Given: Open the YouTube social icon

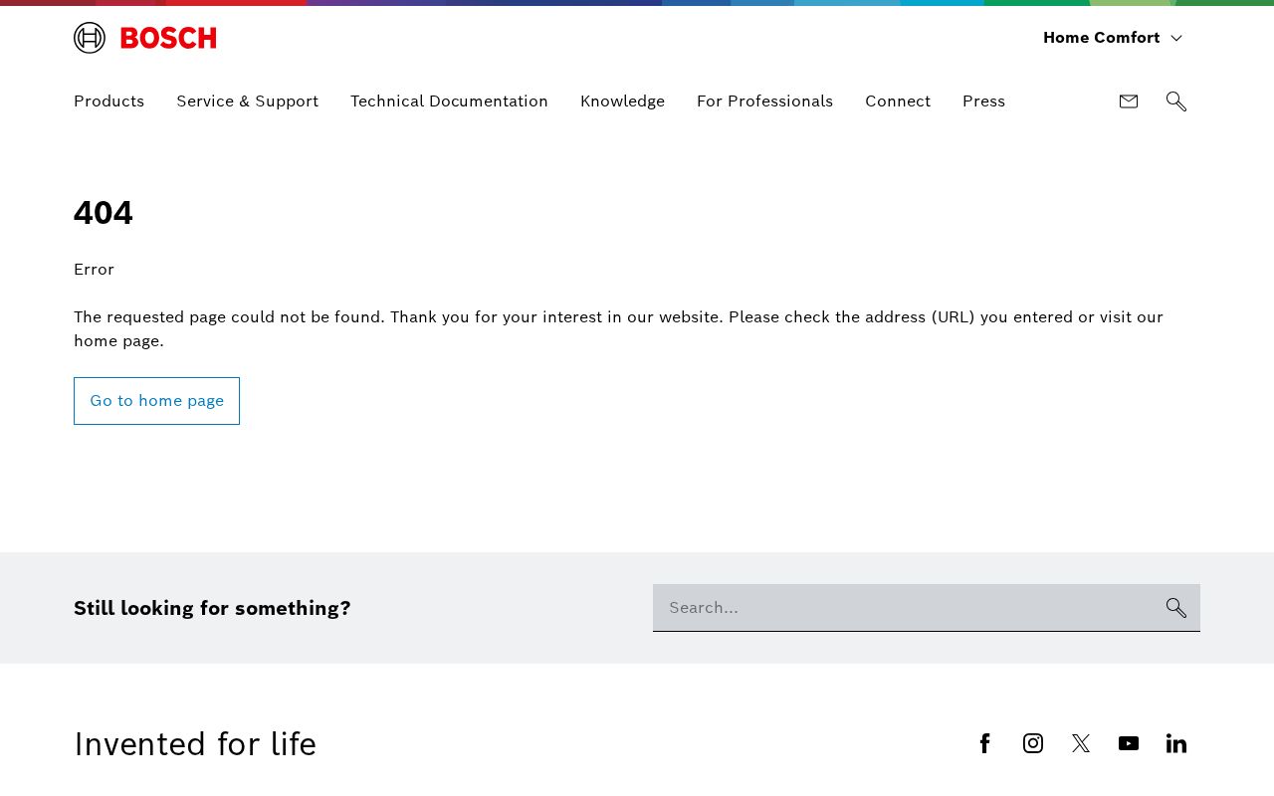Looking at the screenshot, I should tap(1129, 743).
